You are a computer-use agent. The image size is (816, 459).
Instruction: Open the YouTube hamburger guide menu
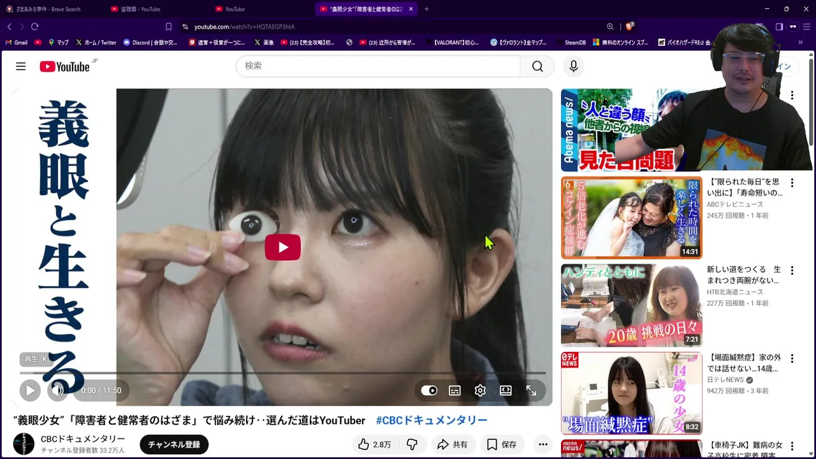(20, 66)
